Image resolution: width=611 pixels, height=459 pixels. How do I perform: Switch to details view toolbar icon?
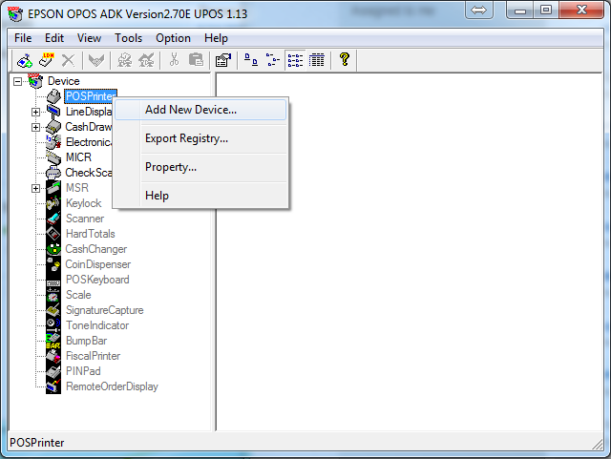316,60
